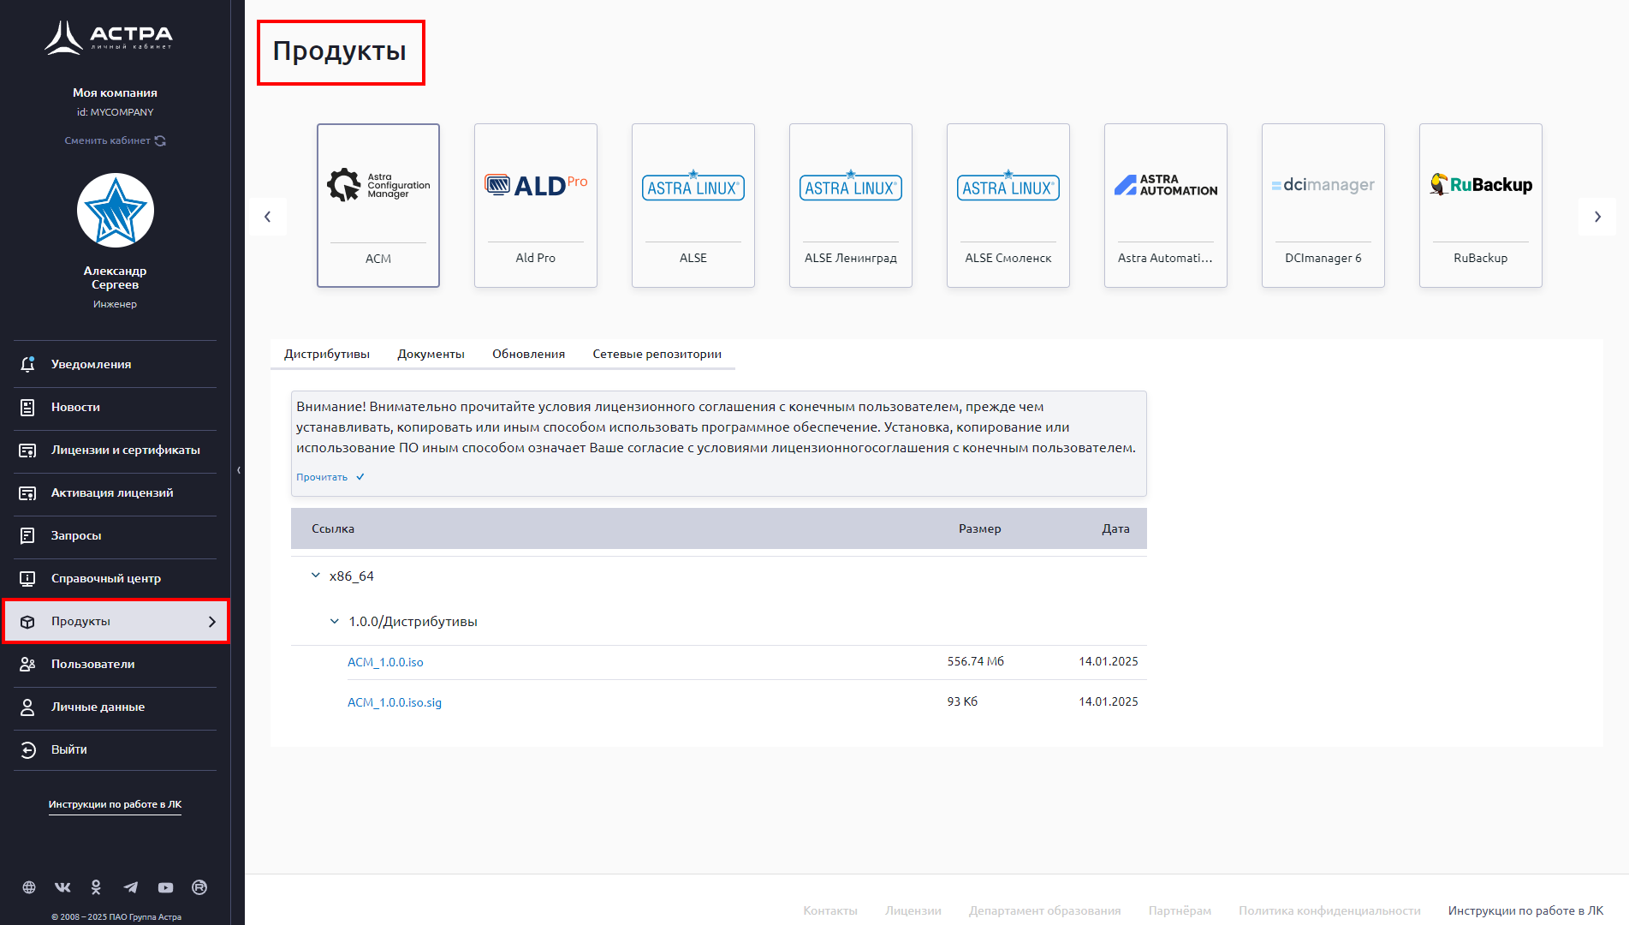
Task: Click the user avatar with the star
Action: 116,211
